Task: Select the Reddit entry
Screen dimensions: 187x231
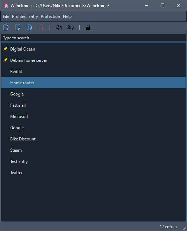Action: pos(93,72)
